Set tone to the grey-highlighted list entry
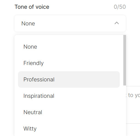This screenshot has width=140, height=136. pyautogui.click(x=69, y=79)
